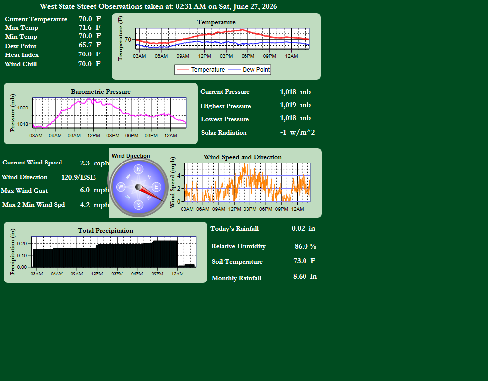The image size is (488, 381).
Task: Select the wind direction value 120.9/ESE
Action: click(x=78, y=177)
